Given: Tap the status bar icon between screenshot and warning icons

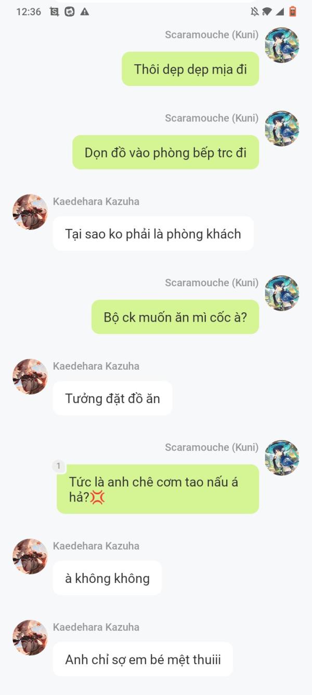Looking at the screenshot, I should point(70,11).
